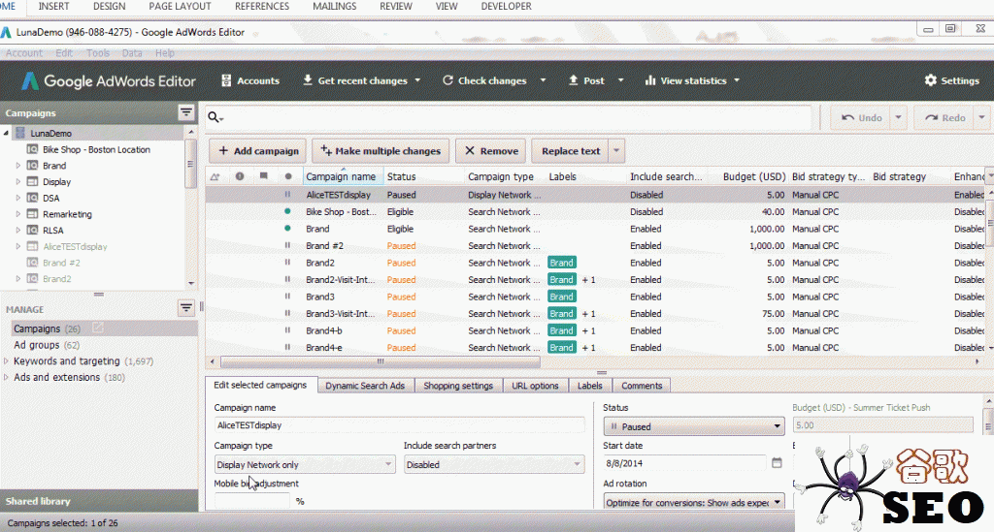Switch to Shopping settings tab
994x532 pixels.
click(x=458, y=386)
